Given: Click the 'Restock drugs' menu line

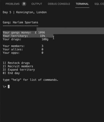Looking at the screenshot, I should tap(16, 63).
